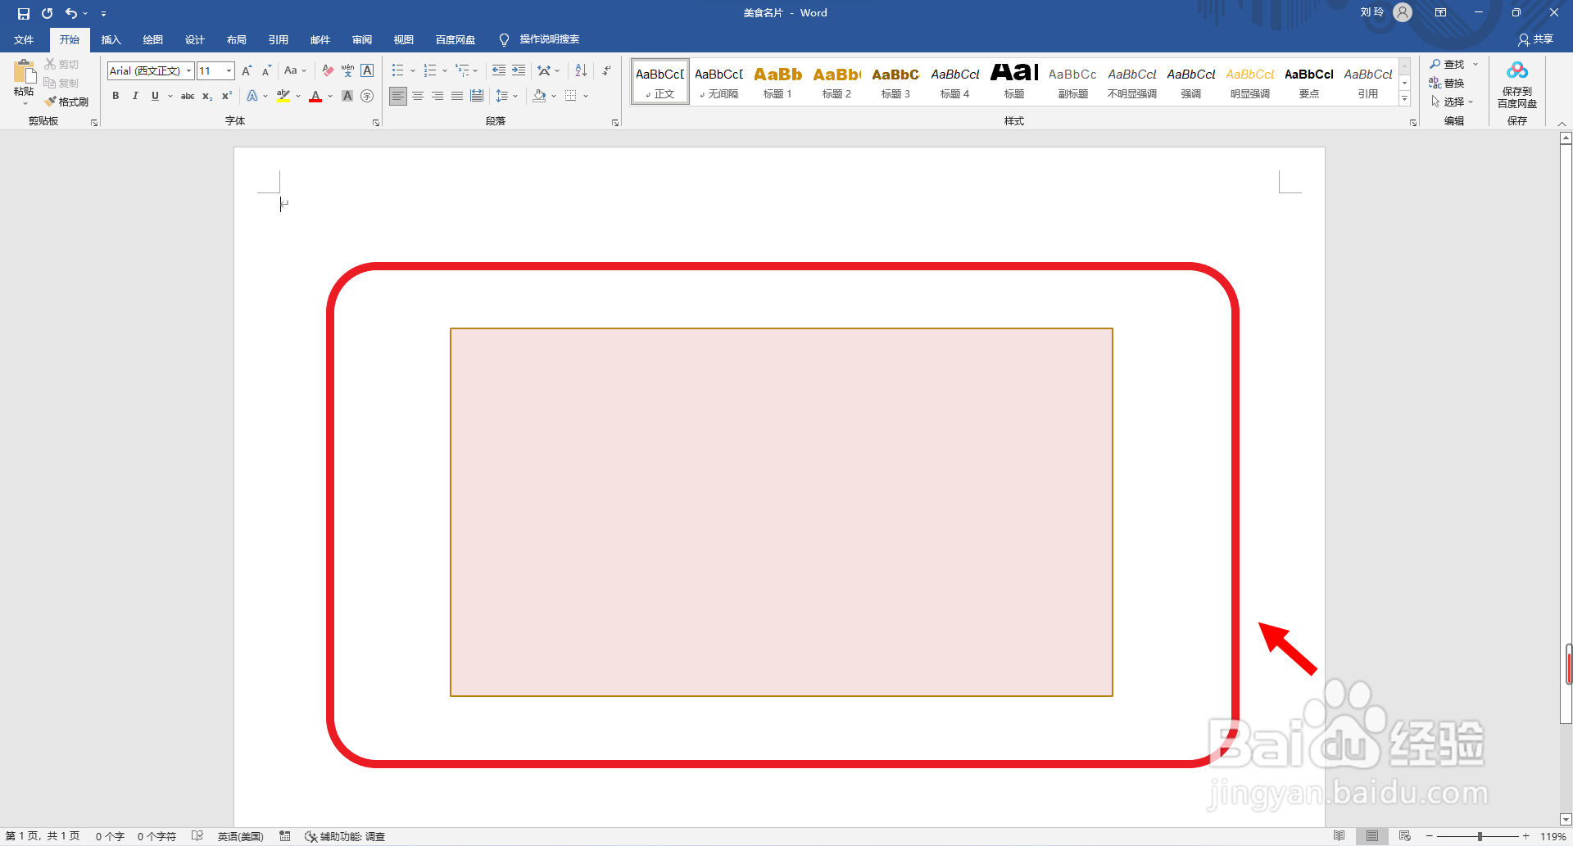Toggle center alignment
This screenshot has width=1573, height=846.
(418, 96)
